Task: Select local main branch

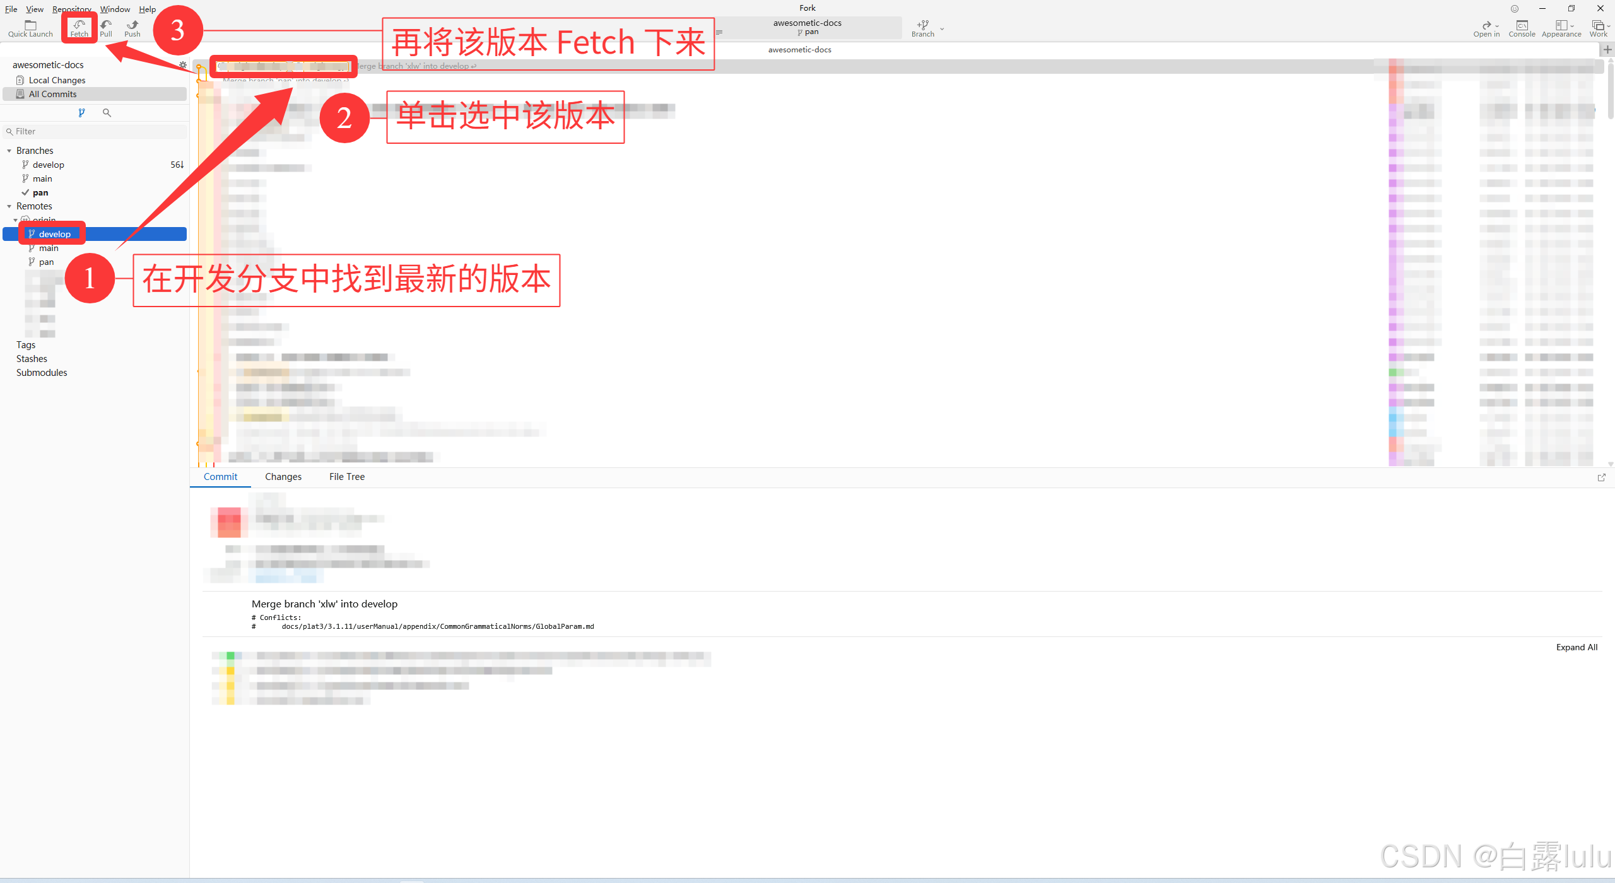Action: click(x=42, y=178)
